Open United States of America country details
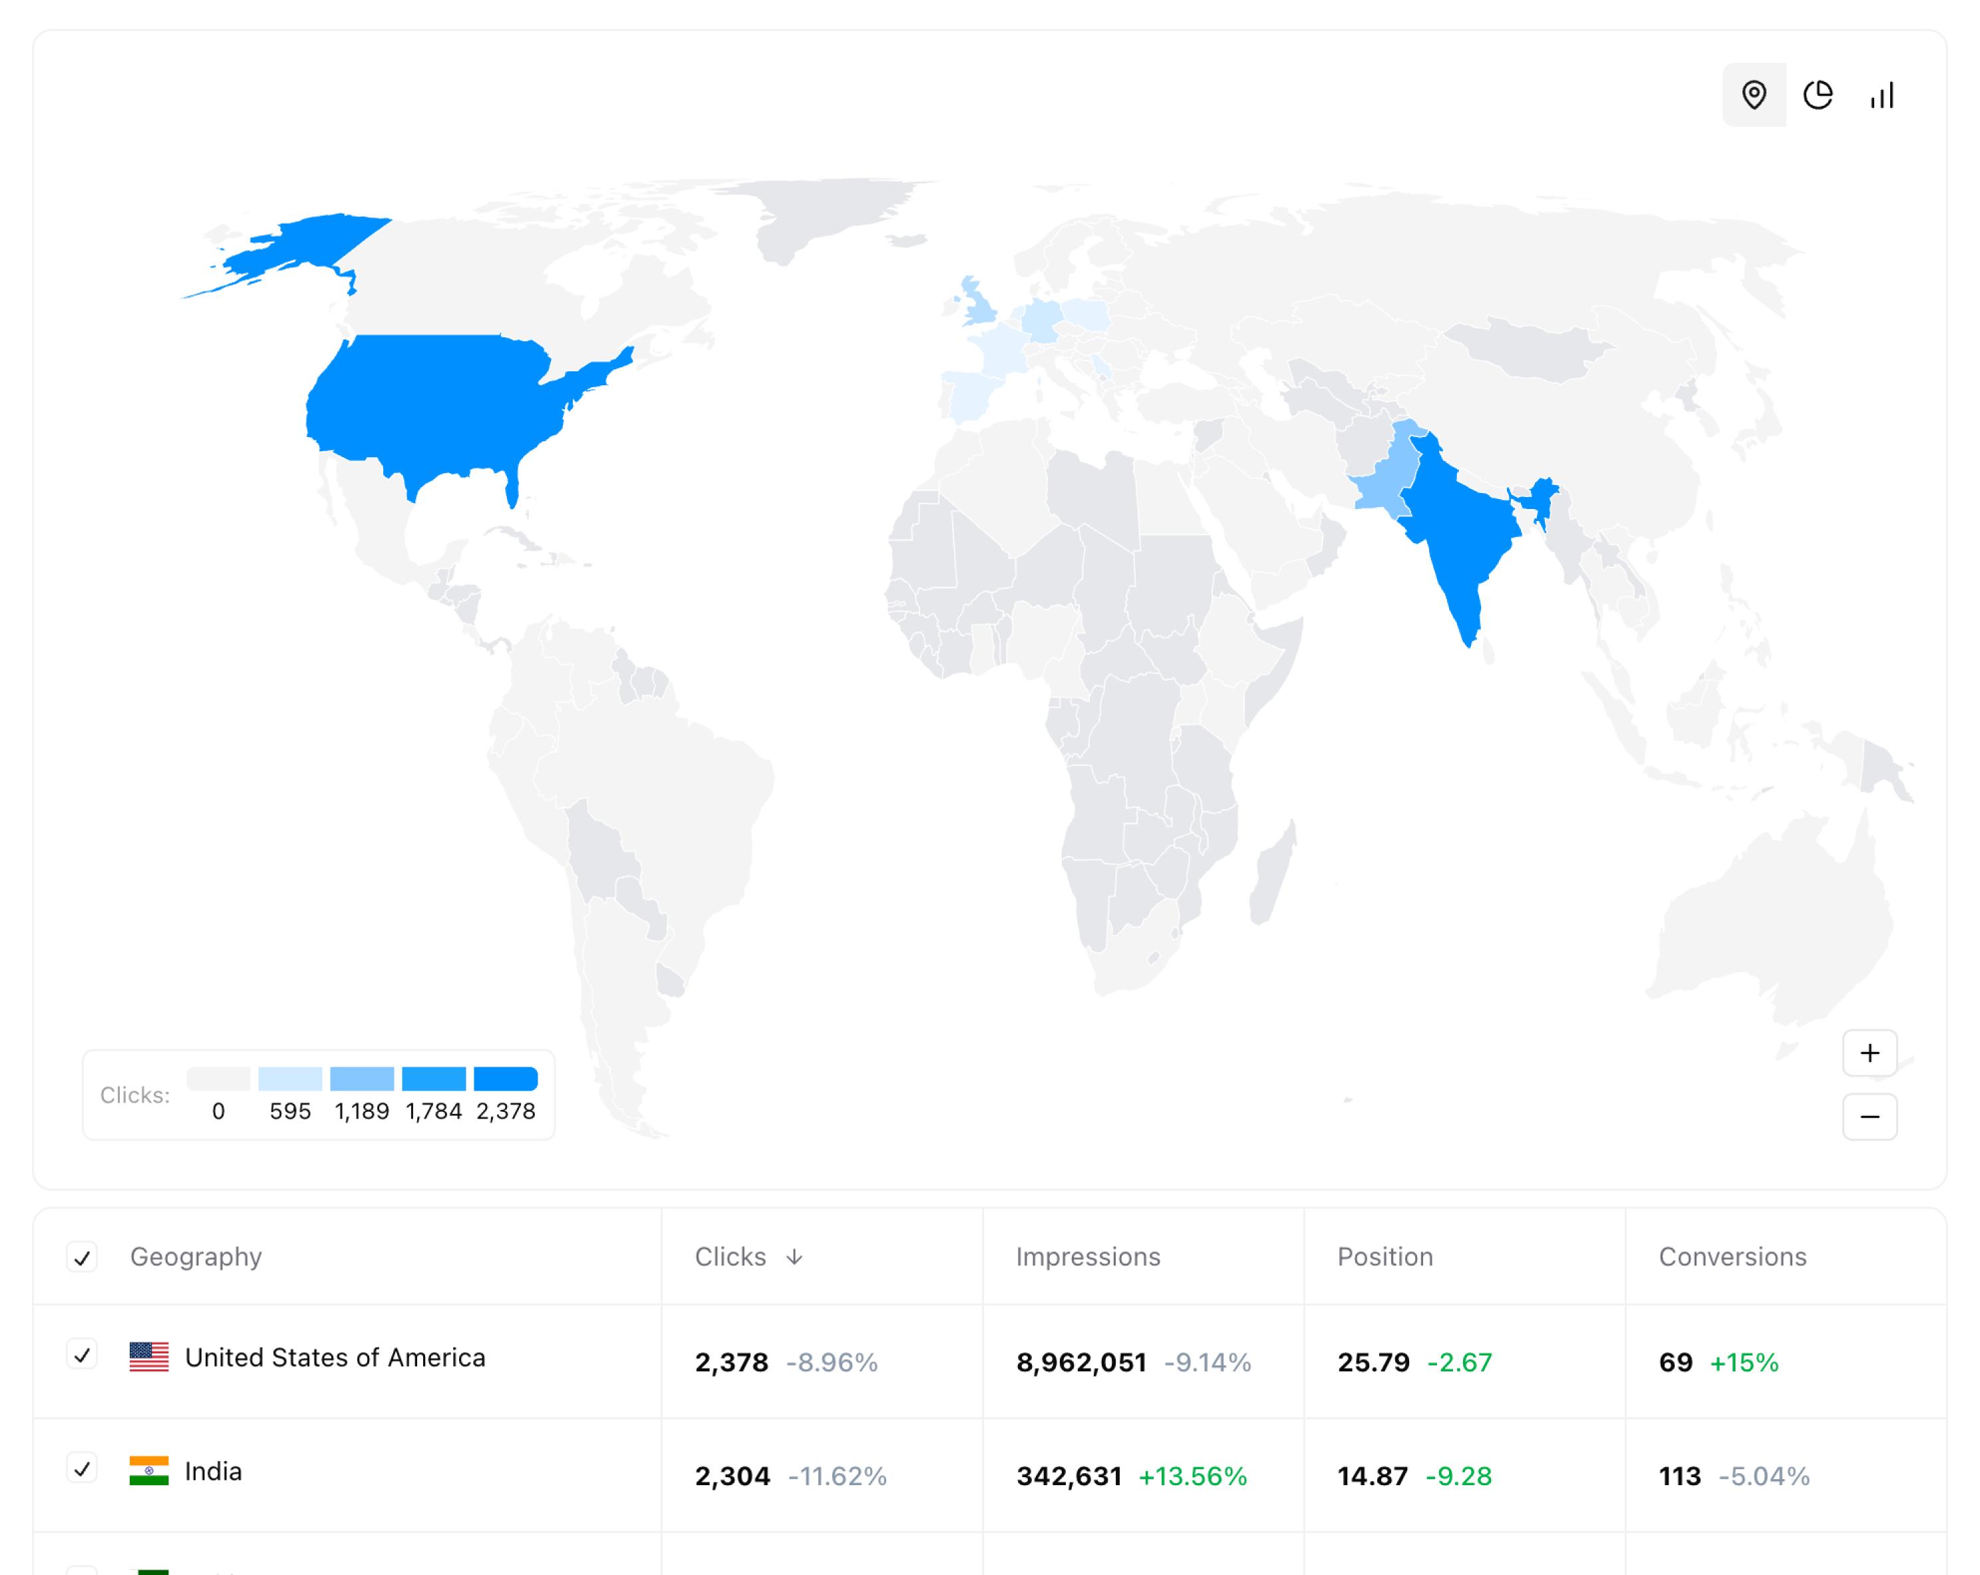 pos(336,1357)
